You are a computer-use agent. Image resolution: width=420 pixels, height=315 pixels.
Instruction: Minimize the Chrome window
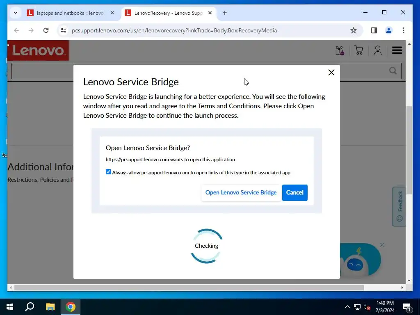tap(365, 13)
